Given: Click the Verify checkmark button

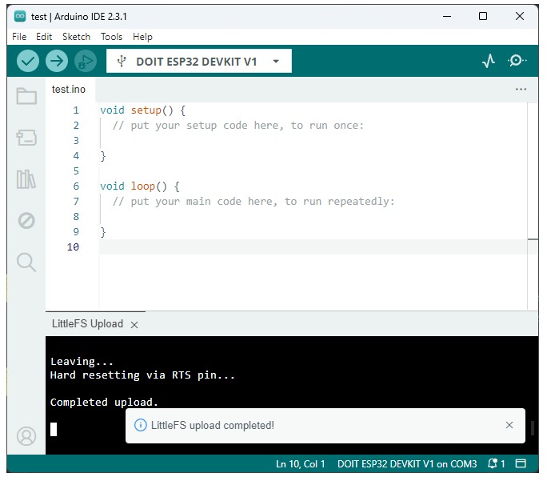Looking at the screenshot, I should pos(28,61).
